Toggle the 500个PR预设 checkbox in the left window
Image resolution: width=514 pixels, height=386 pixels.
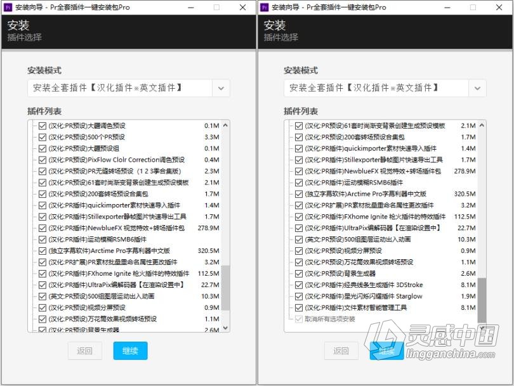tap(43, 137)
